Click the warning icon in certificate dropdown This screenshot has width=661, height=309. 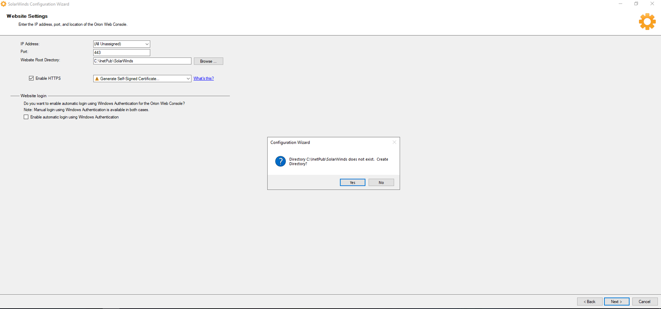point(97,79)
